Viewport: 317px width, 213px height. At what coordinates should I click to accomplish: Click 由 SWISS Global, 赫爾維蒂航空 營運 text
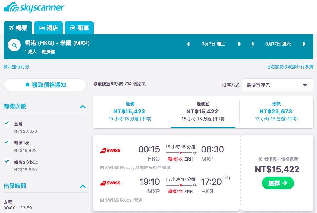coord(135,168)
